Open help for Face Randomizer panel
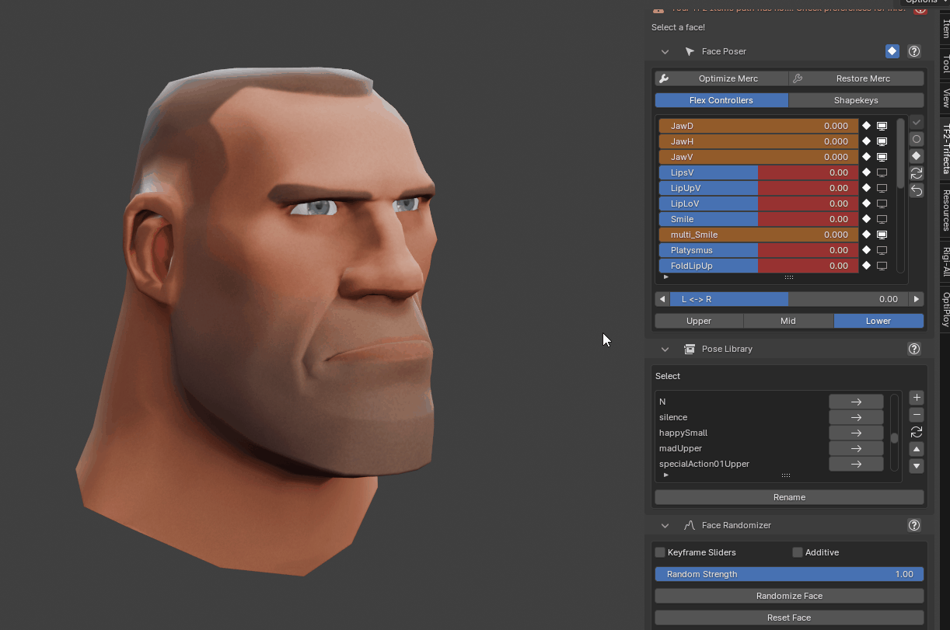This screenshot has height=630, width=950. pyautogui.click(x=914, y=525)
